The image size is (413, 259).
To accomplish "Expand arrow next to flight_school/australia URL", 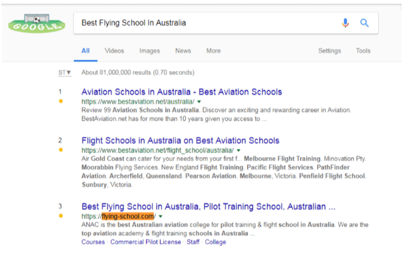I will [x=238, y=150].
